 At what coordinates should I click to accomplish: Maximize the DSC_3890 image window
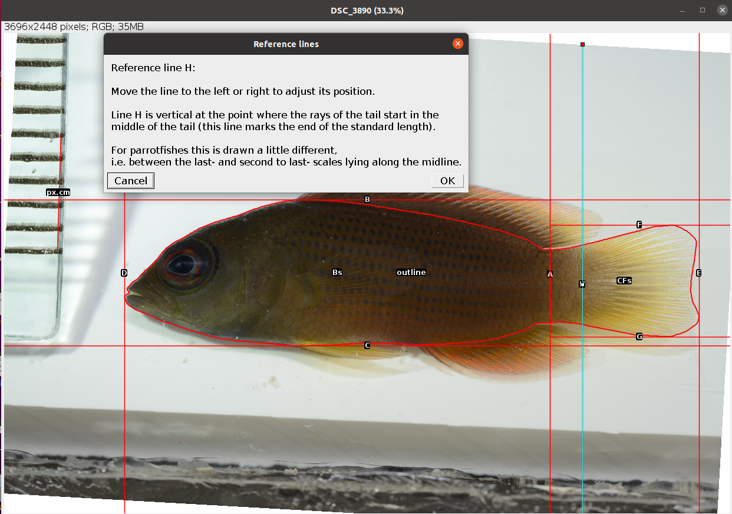[x=703, y=11]
